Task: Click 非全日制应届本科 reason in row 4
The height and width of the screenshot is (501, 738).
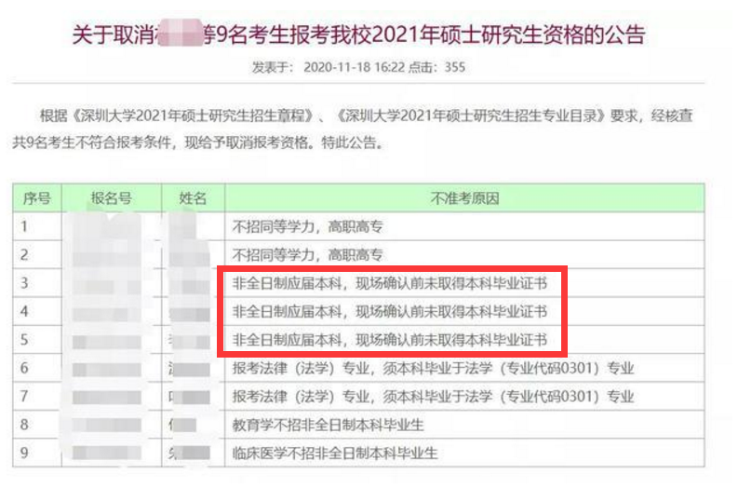Action: point(390,311)
